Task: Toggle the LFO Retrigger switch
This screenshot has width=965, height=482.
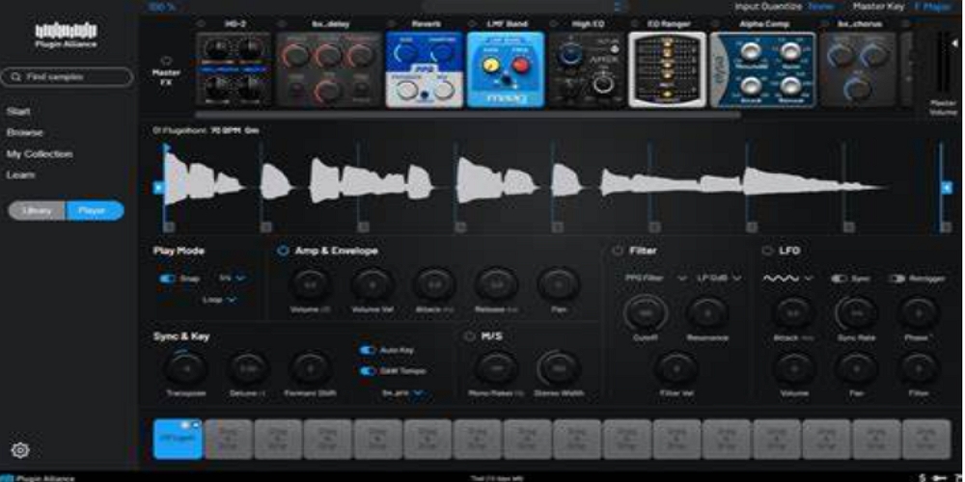Action: (896, 279)
